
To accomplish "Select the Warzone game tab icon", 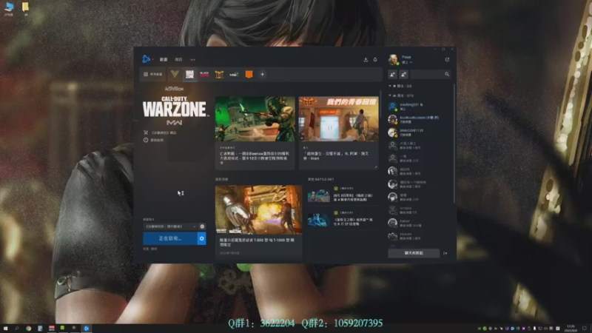I will point(190,75).
